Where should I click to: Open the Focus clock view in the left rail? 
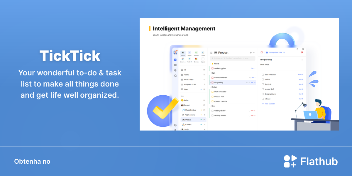175,70
